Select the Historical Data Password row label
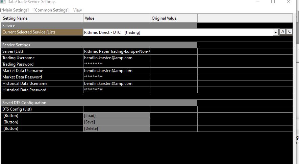This screenshot has width=299, height=164. 42,90
